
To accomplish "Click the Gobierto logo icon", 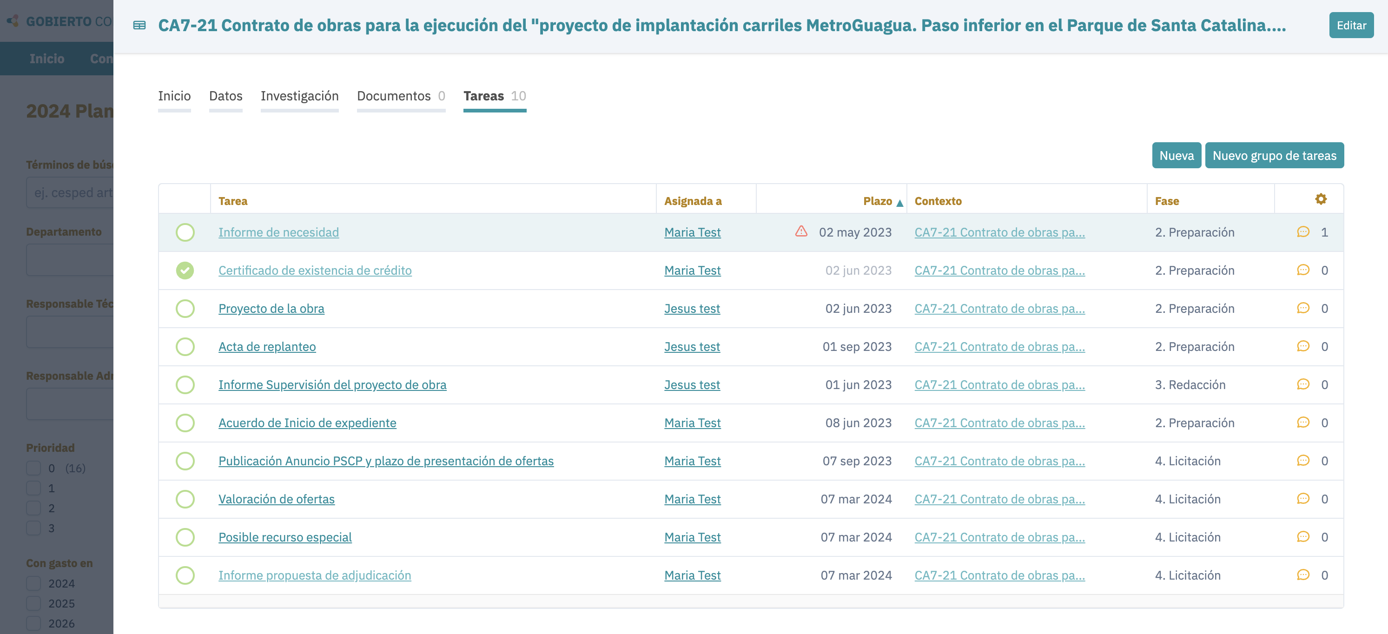I will (13, 21).
